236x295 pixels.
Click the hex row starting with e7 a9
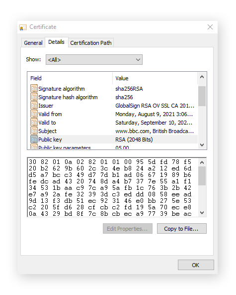110,194
